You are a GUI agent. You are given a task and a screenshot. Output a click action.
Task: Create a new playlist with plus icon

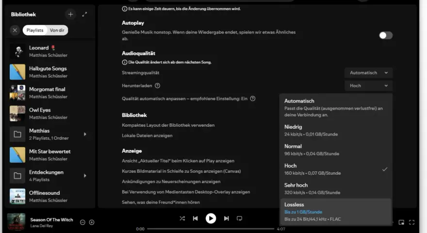(x=70, y=15)
